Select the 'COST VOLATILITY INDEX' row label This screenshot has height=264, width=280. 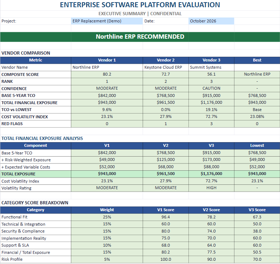[x=35, y=117]
